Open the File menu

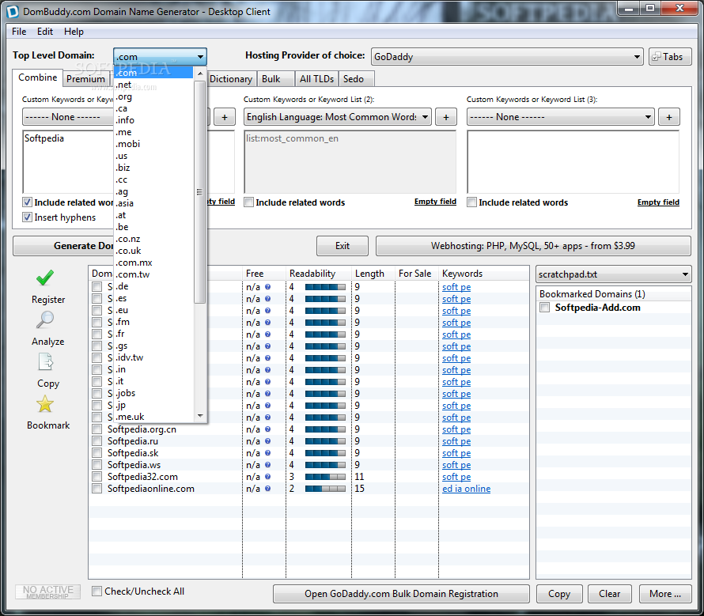point(19,32)
